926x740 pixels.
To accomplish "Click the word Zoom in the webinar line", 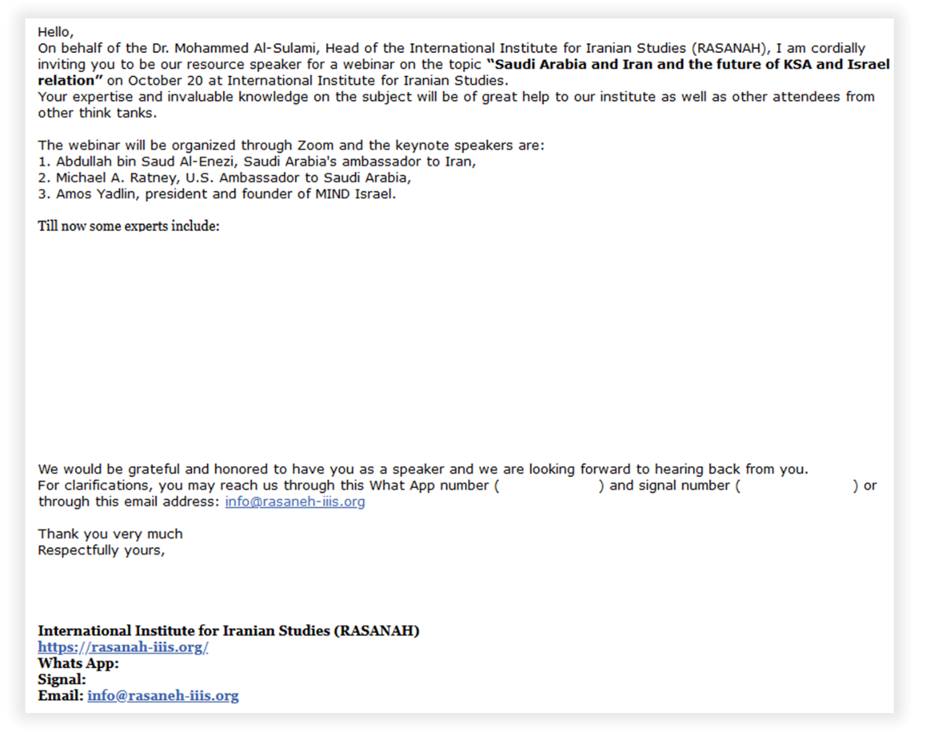I will (x=315, y=145).
